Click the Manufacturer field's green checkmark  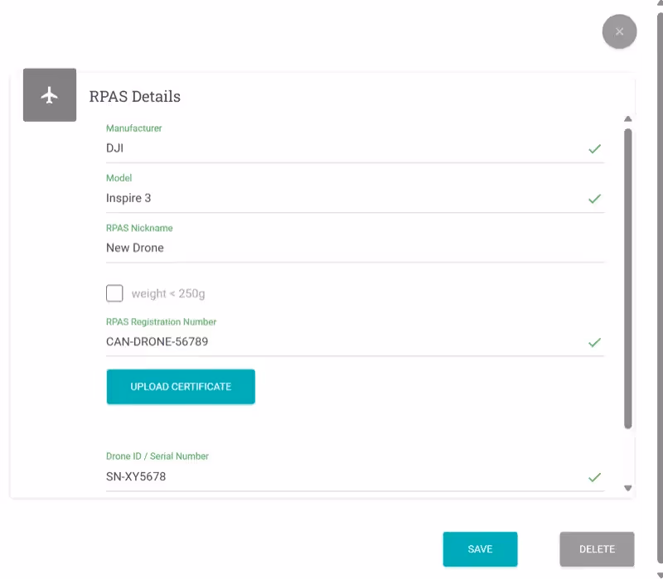coord(594,149)
